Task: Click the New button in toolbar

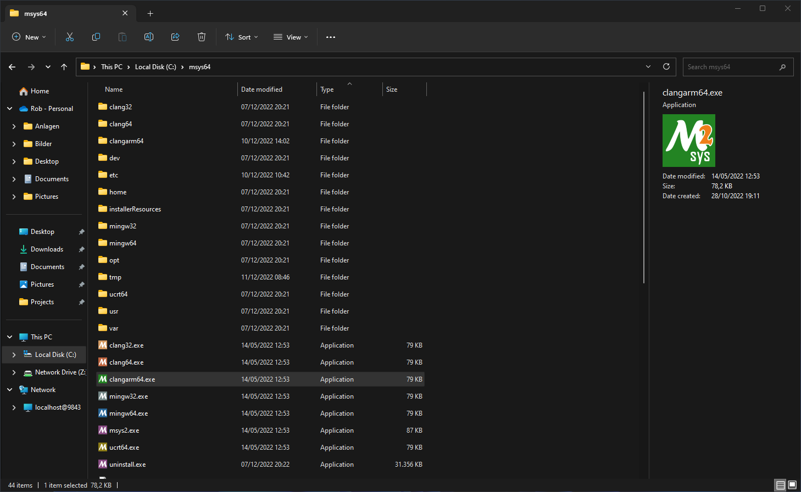Action: click(x=29, y=37)
